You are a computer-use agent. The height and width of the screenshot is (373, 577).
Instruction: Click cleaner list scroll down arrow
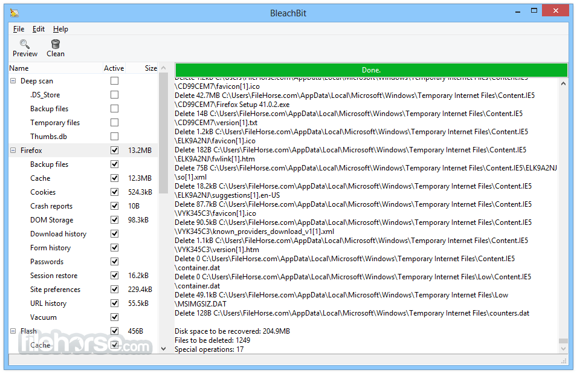(163, 348)
